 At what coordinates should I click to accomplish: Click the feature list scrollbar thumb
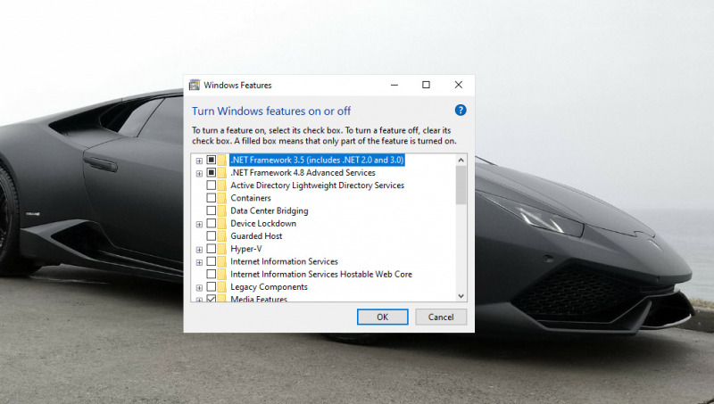[461, 186]
